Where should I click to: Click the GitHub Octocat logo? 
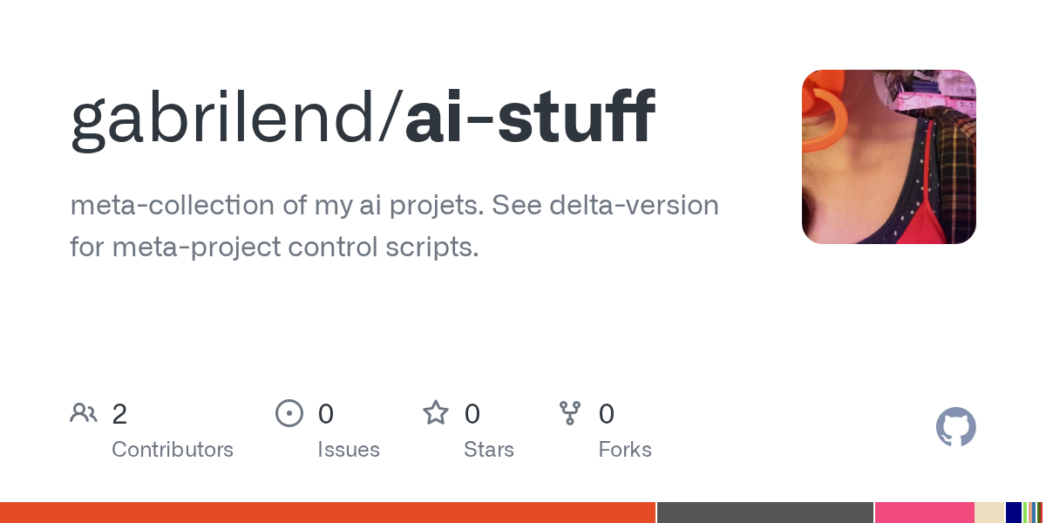(955, 427)
